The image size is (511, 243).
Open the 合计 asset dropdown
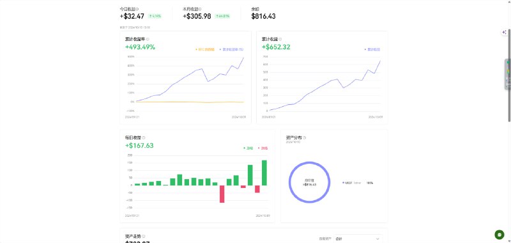(x=358, y=239)
